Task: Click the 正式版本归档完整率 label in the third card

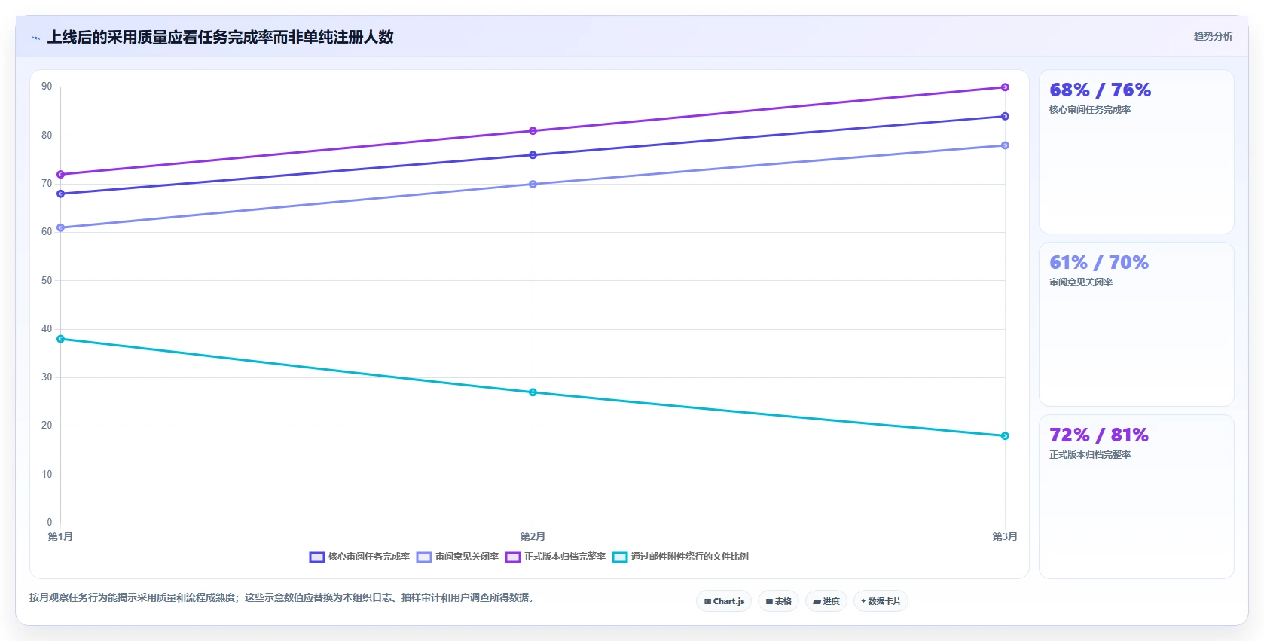Action: point(1090,455)
